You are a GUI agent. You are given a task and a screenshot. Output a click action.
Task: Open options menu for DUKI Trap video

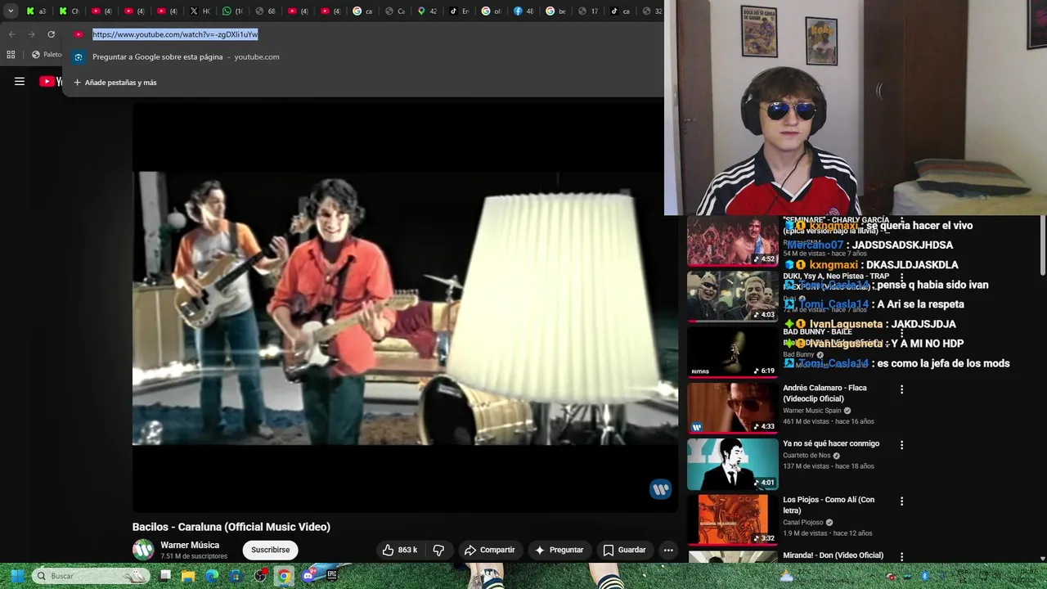click(901, 278)
